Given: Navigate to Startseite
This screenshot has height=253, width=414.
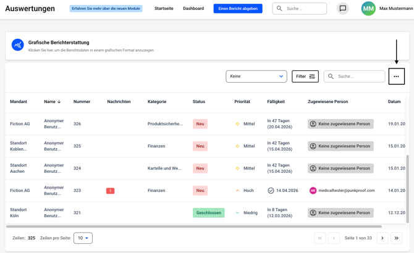Looking at the screenshot, I should (x=164, y=9).
